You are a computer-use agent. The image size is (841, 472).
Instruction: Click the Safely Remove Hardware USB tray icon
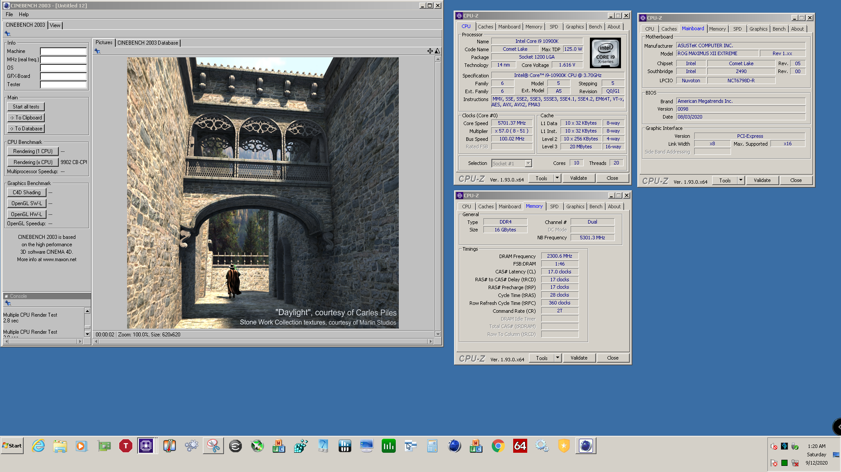pos(795,446)
